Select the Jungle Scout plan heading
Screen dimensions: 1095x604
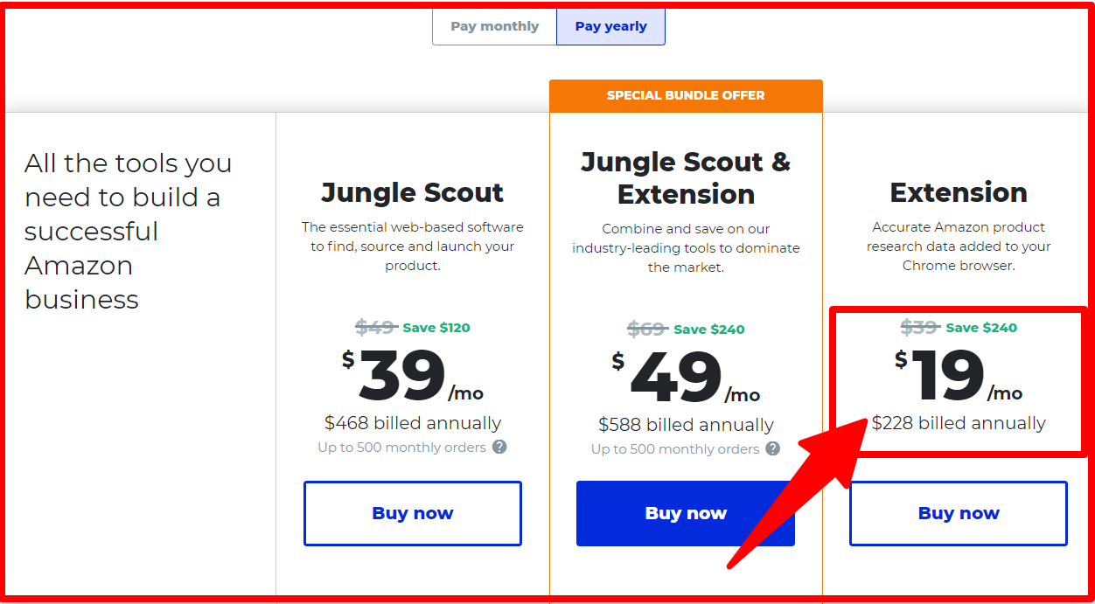tap(413, 192)
